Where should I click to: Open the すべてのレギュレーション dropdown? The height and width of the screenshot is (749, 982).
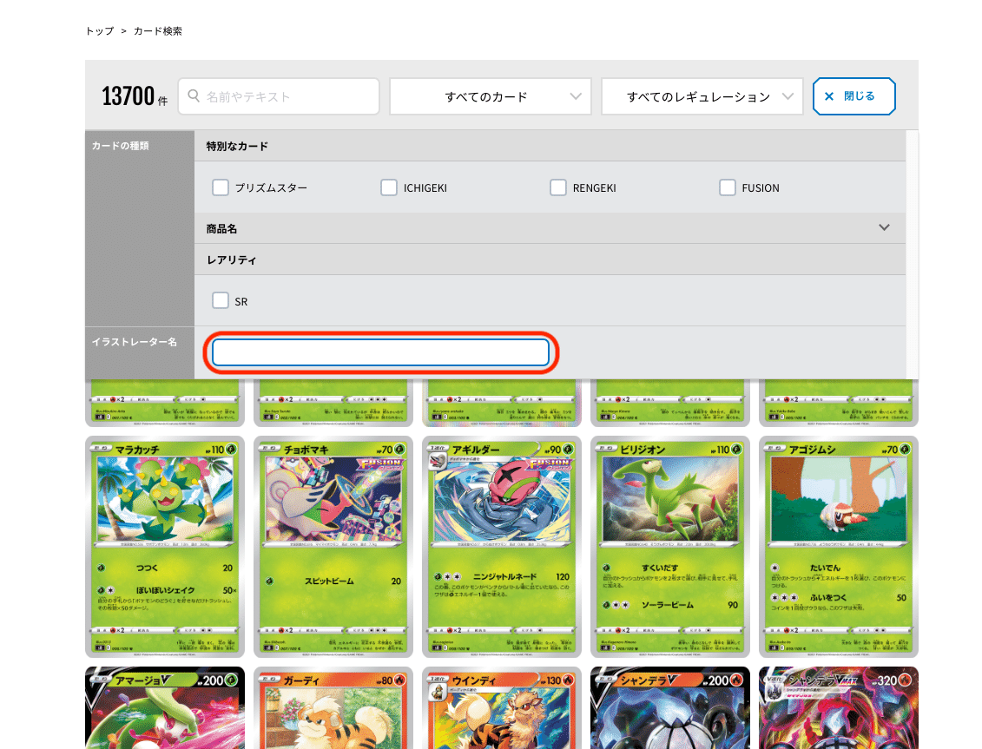coord(702,96)
